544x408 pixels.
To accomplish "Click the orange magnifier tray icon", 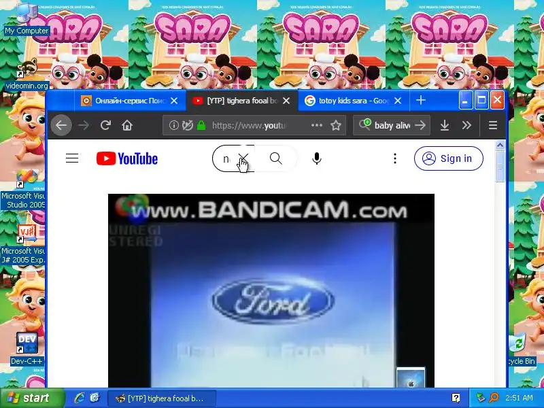I will pyautogui.click(x=494, y=398).
